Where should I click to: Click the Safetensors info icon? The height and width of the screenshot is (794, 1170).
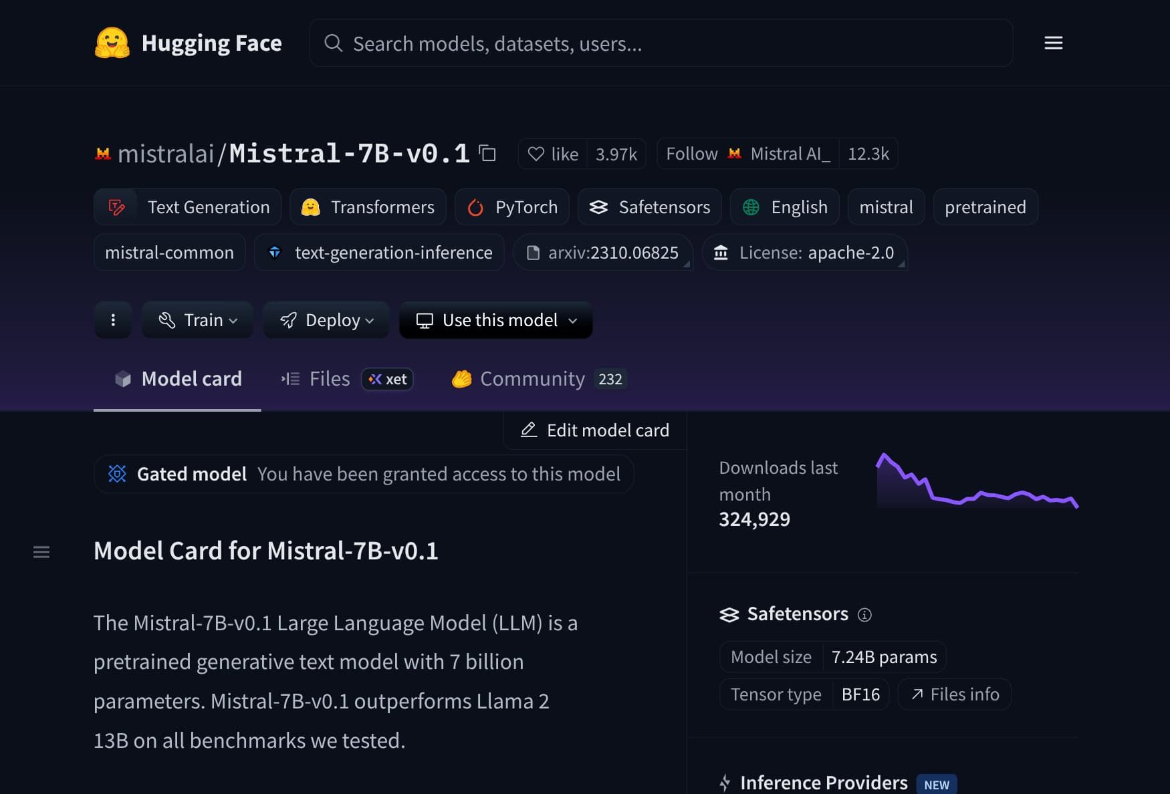click(x=865, y=615)
